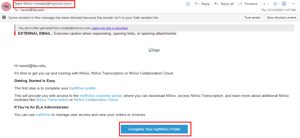Viewport: 300px width, 138px height.
Task: Forward this NVivo message
Action: tap(248, 4)
